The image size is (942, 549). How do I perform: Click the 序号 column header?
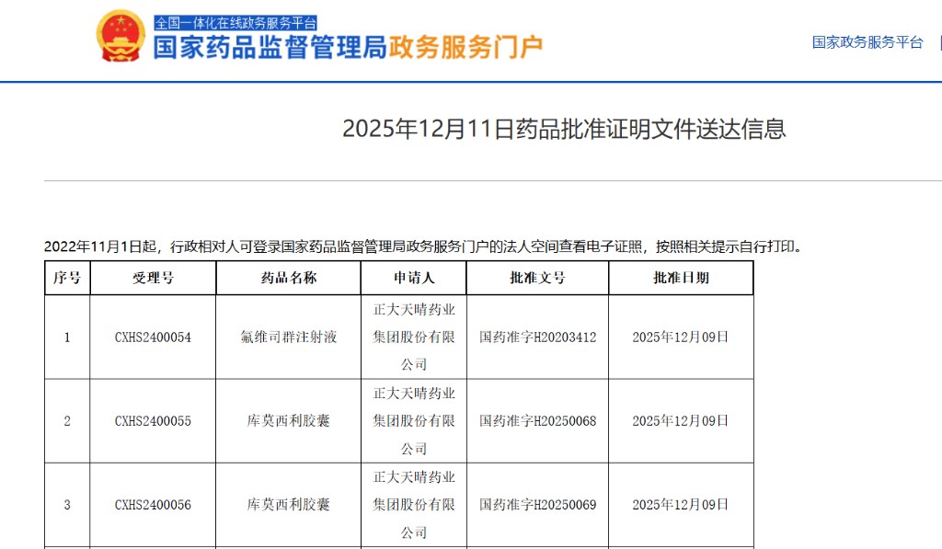click(67, 278)
